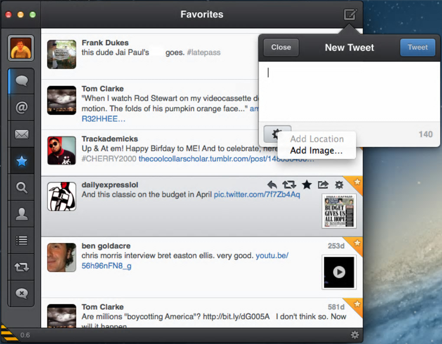
Task: Send with the blue Tweet button
Action: pos(417,47)
